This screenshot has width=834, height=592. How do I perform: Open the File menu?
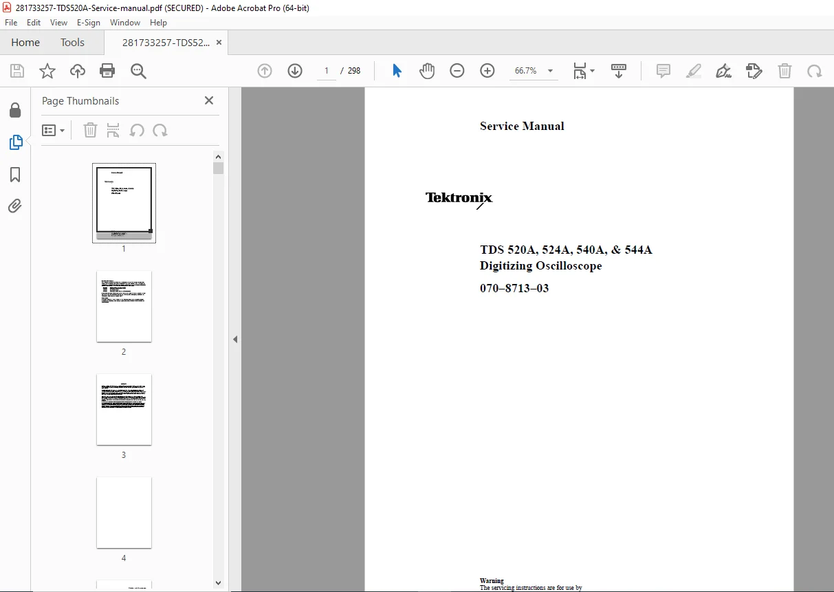pos(11,23)
